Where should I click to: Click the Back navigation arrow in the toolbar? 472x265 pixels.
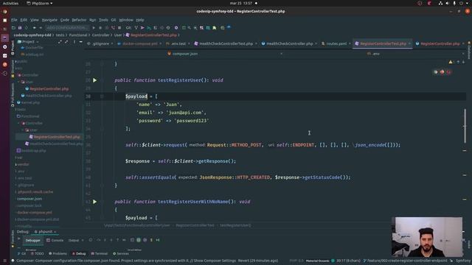click(35, 28)
